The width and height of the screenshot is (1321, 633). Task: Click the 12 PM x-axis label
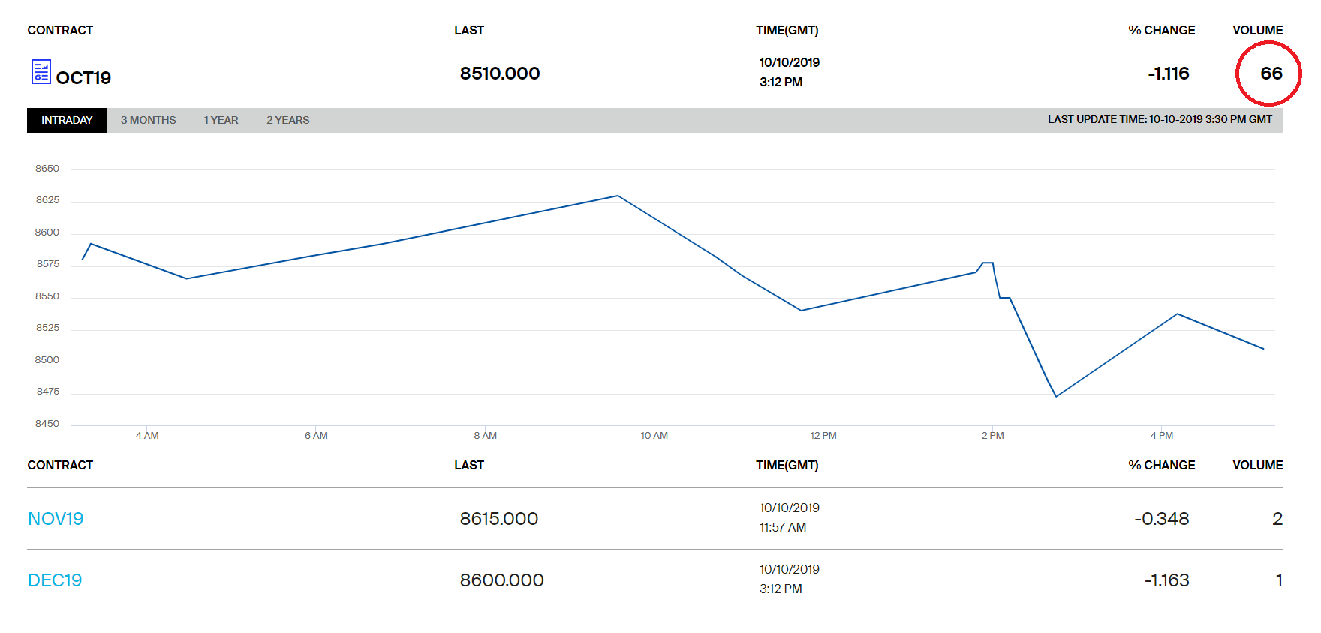tap(823, 436)
